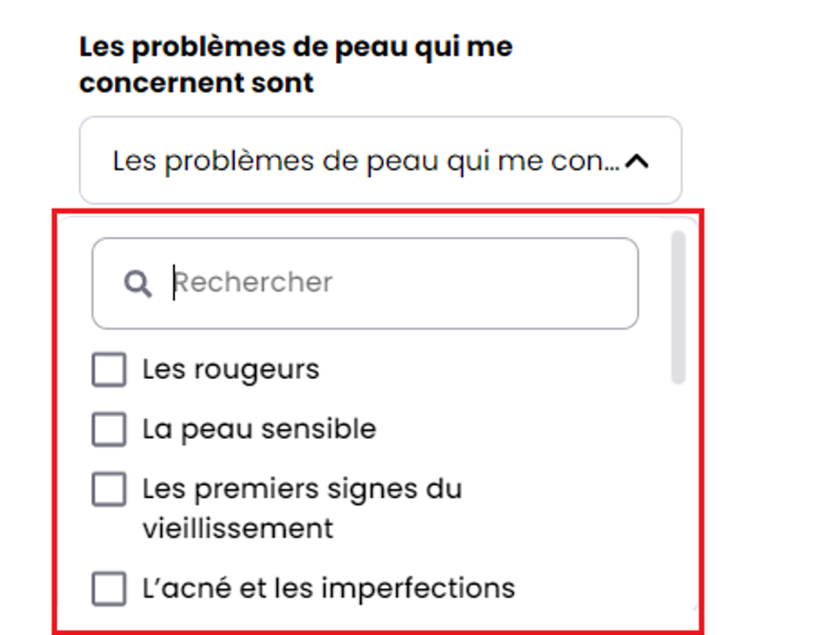The height and width of the screenshot is (635, 837).
Task: Click the dropdown list scrollbar thumb
Action: [678, 305]
